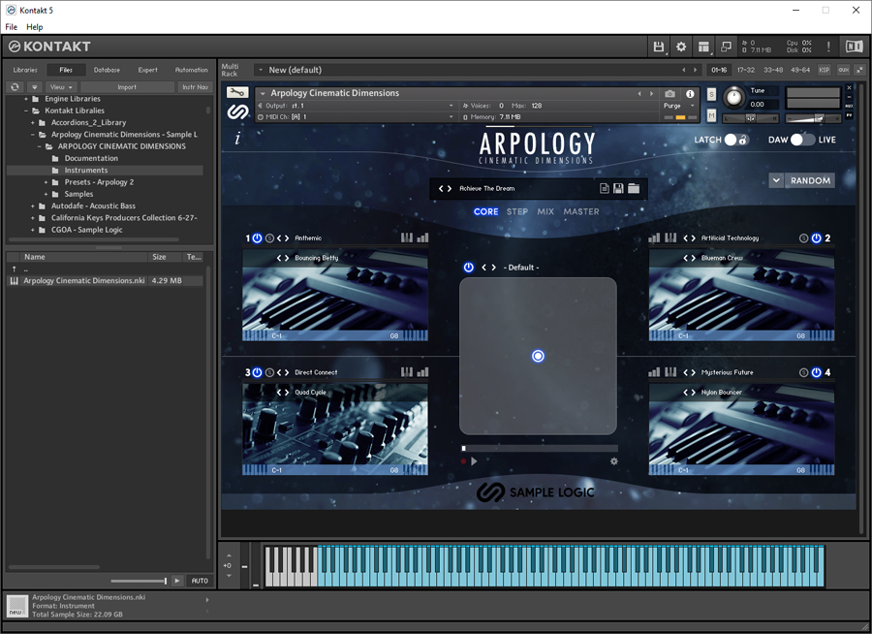This screenshot has height=634, width=872.
Task: Switch to the Database browser tab
Action: click(107, 70)
